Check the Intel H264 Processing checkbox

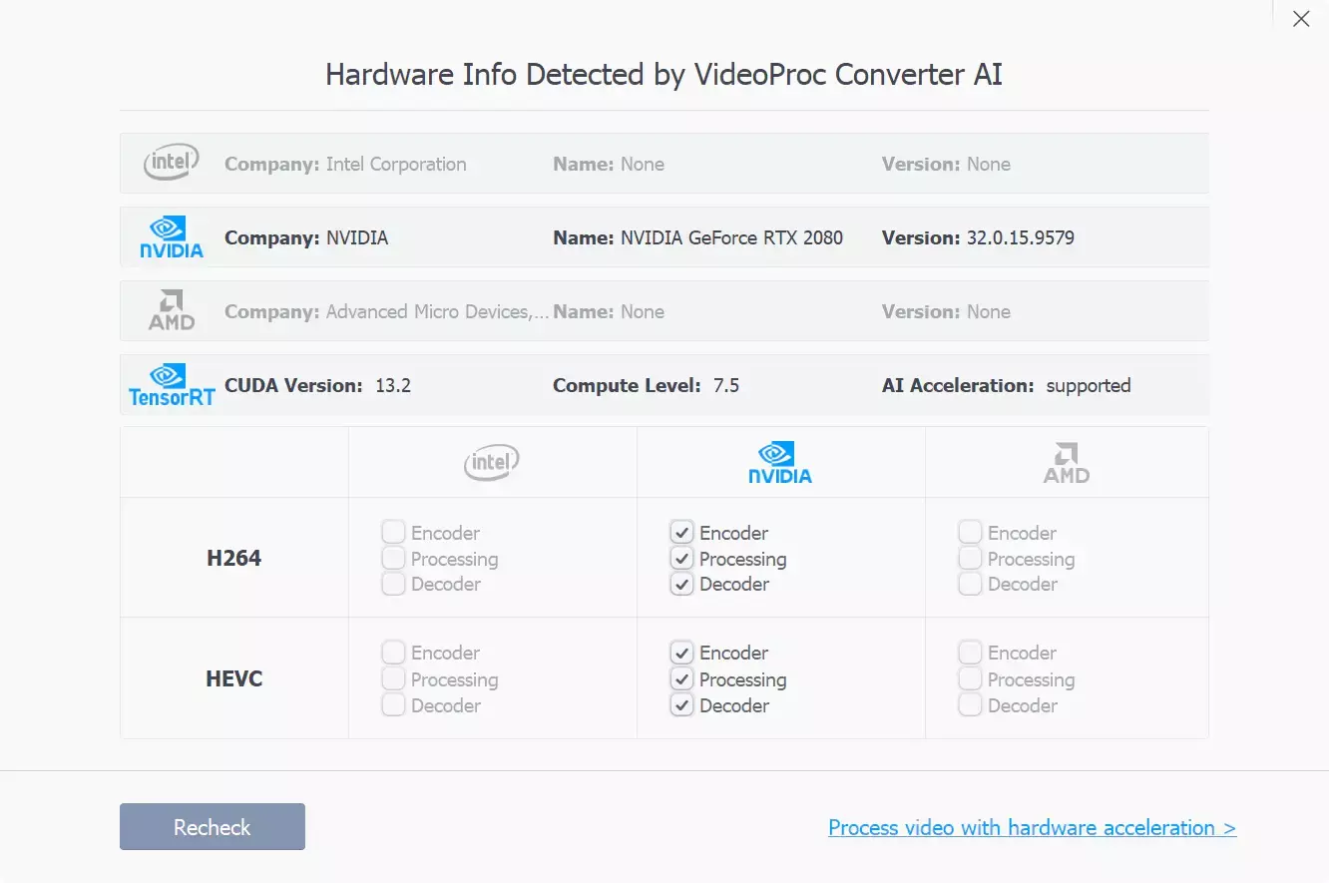[393, 559]
